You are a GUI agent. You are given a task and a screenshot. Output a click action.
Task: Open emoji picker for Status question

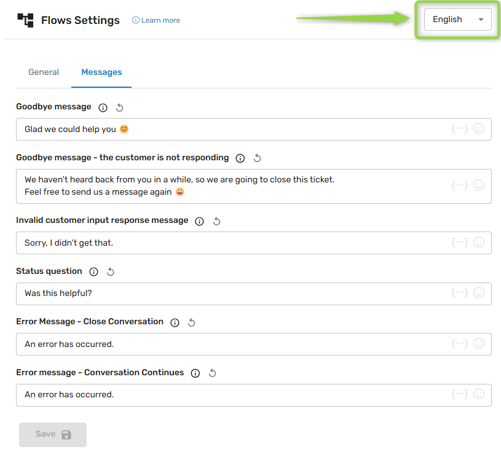pos(479,293)
